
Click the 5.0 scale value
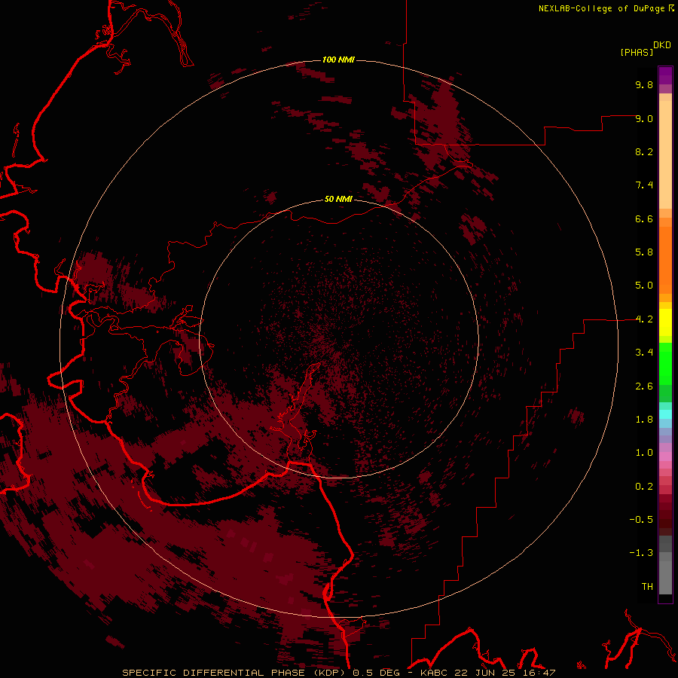click(x=644, y=286)
